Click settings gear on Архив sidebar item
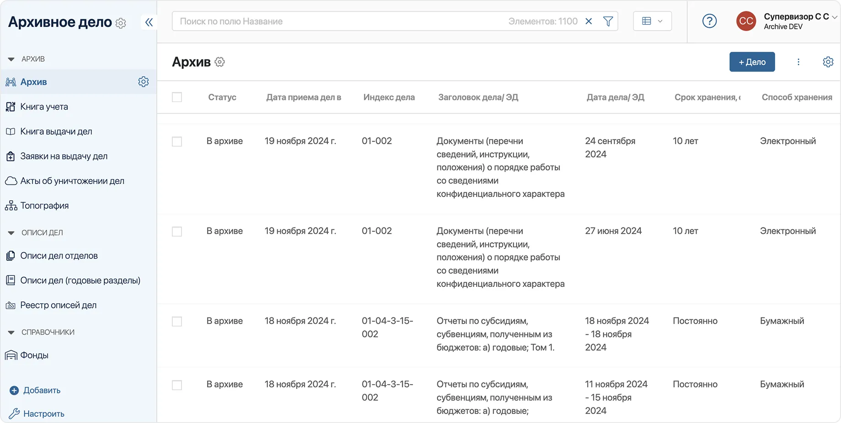The image size is (841, 423). coord(144,82)
